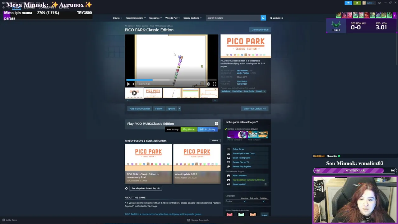Click the Steam Input API help question mark
The height and width of the screenshot is (224, 398).
pos(266,184)
